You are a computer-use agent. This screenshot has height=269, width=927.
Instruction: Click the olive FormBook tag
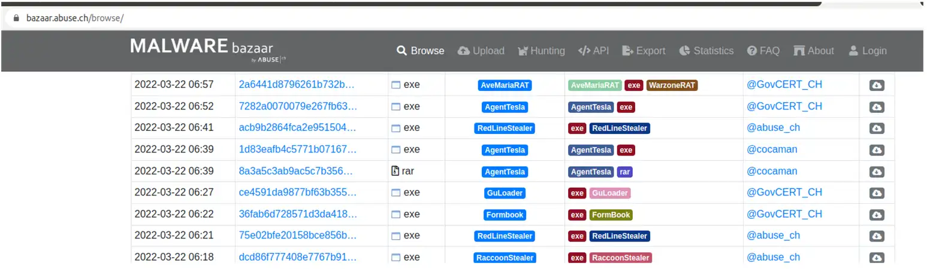[x=611, y=215]
